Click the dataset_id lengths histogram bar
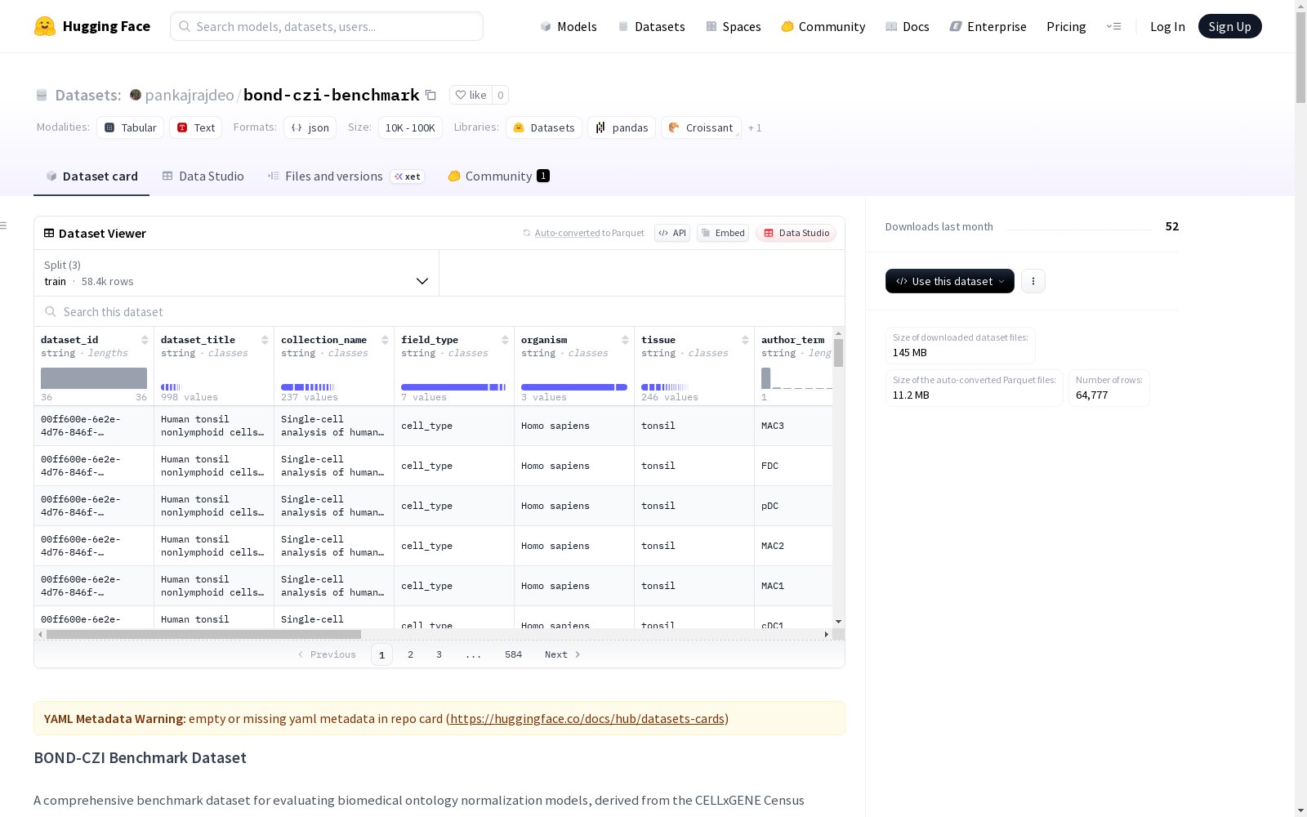This screenshot has width=1307, height=817. tap(94, 378)
